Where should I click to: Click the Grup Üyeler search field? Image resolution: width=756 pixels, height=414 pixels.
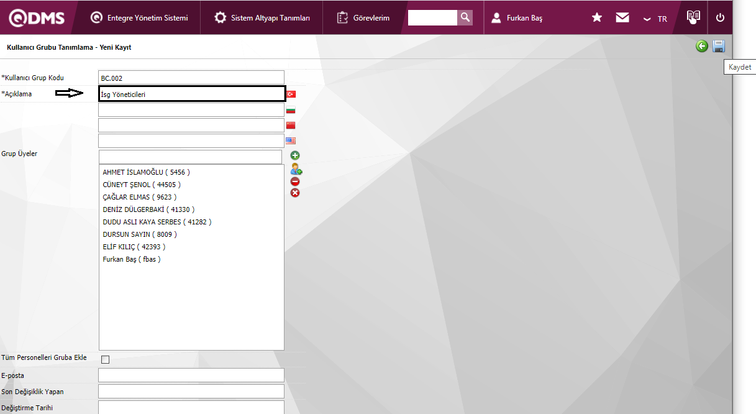[190, 157]
